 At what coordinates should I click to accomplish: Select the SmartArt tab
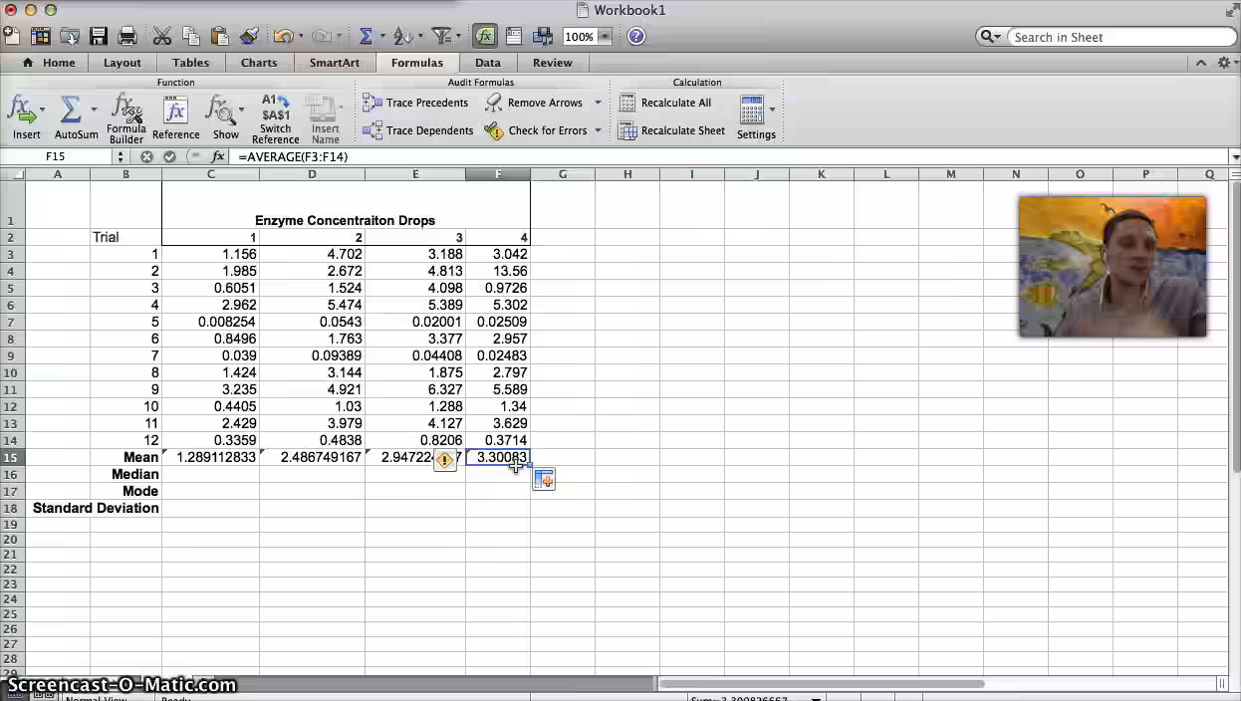[335, 63]
